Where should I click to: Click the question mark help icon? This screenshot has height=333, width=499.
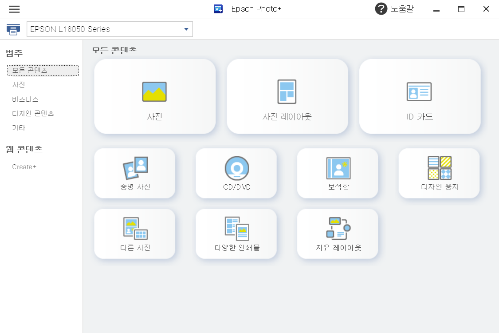pyautogui.click(x=381, y=9)
